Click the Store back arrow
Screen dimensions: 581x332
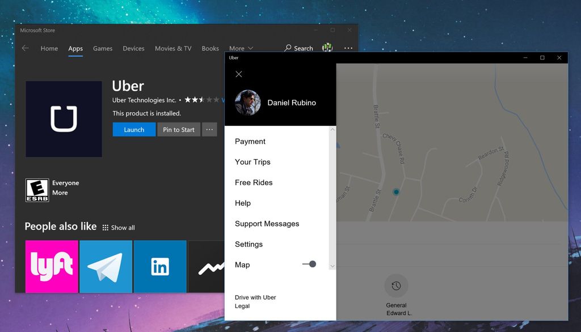point(25,48)
